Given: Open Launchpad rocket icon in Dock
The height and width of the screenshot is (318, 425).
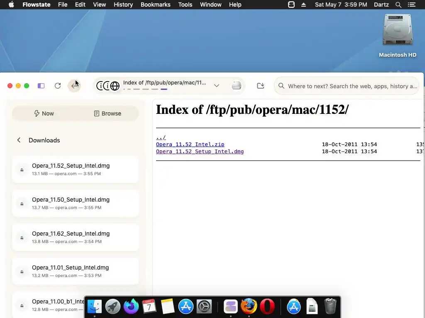Looking at the screenshot, I should coord(113,306).
